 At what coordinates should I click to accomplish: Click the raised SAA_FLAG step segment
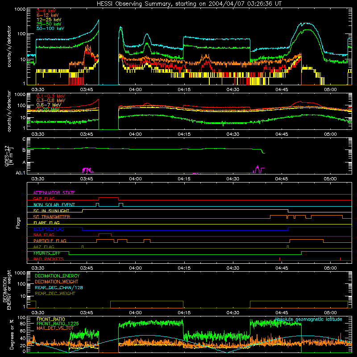point(105,233)
